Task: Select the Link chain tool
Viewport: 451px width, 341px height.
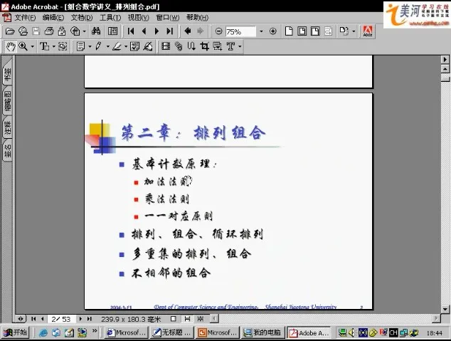Action: 179,46
